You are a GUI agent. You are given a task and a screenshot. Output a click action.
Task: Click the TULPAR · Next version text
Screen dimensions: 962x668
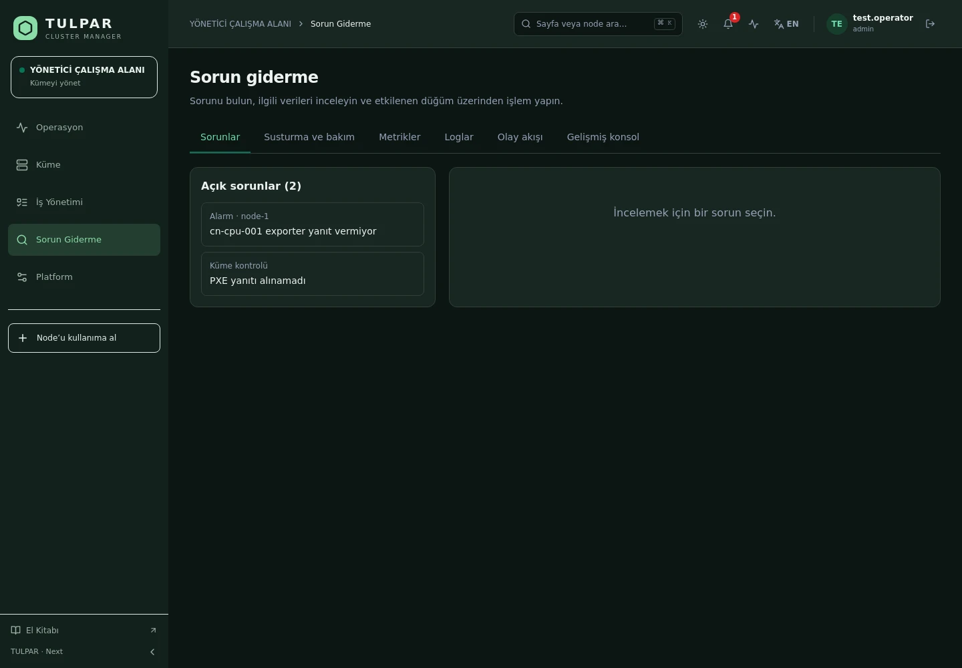[37, 652]
